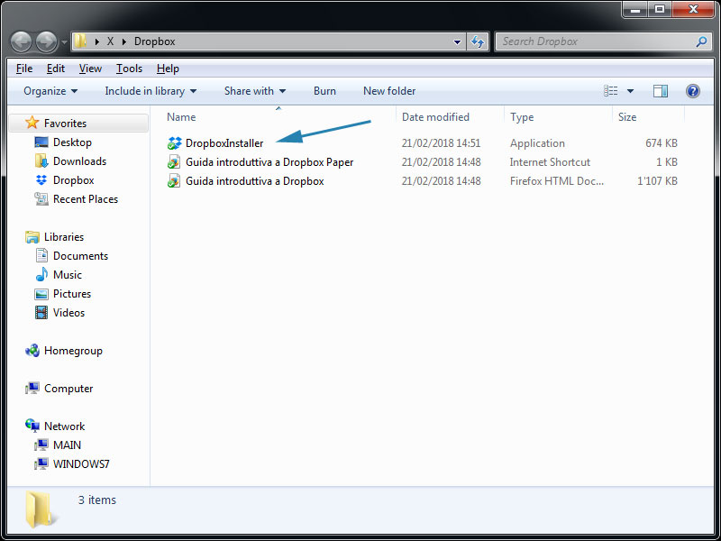The width and height of the screenshot is (721, 541).
Task: Click Videos library film icon
Action: click(x=41, y=312)
